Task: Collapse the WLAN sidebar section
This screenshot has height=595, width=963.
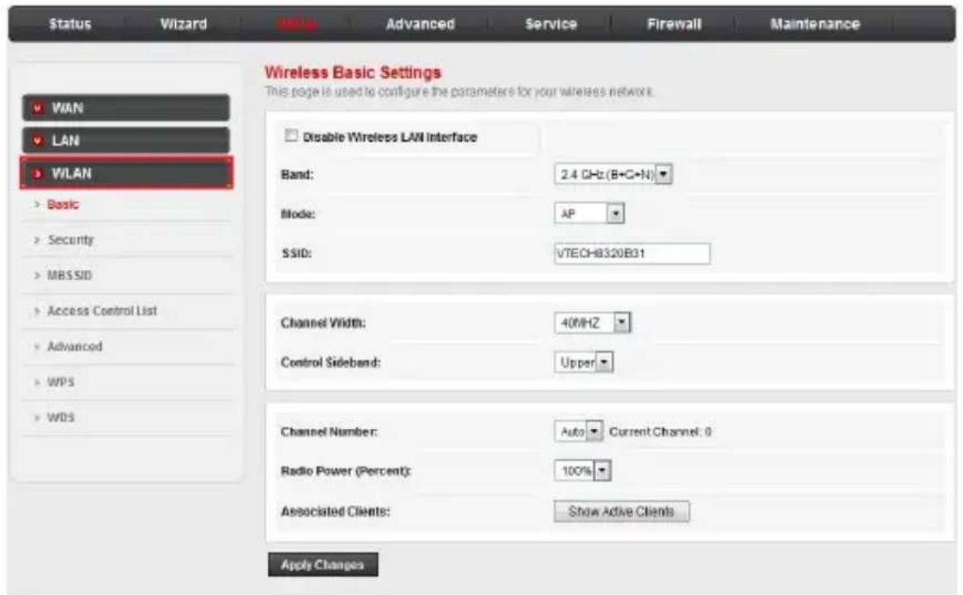Action: click(x=126, y=174)
